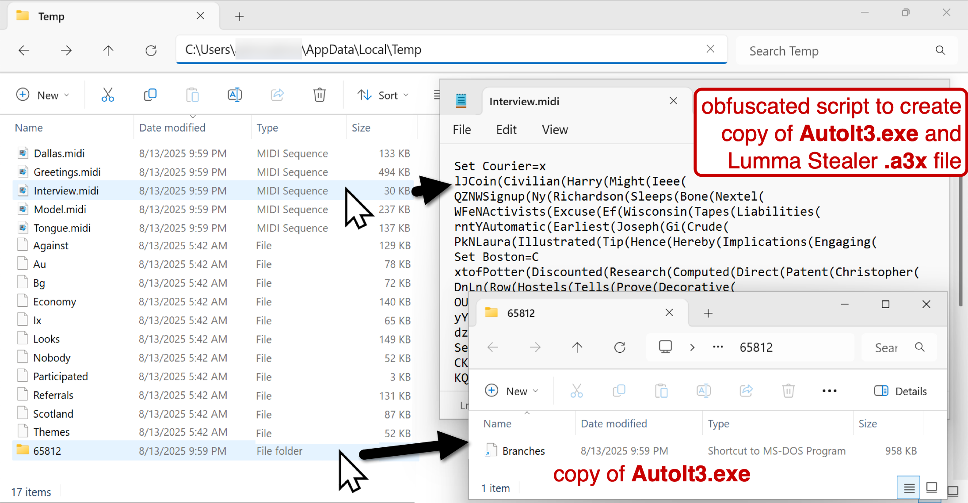The image size is (968, 503).
Task: Refresh the Temp folder view
Action: pos(151,50)
